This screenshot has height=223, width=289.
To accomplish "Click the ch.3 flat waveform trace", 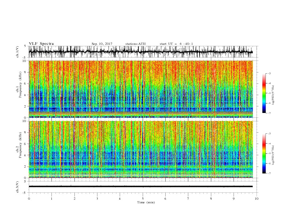I will click(141, 187).
